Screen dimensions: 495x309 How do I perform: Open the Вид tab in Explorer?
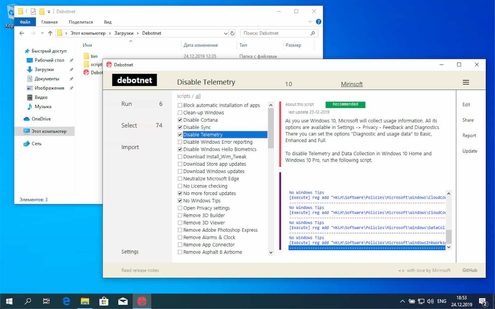tap(108, 22)
